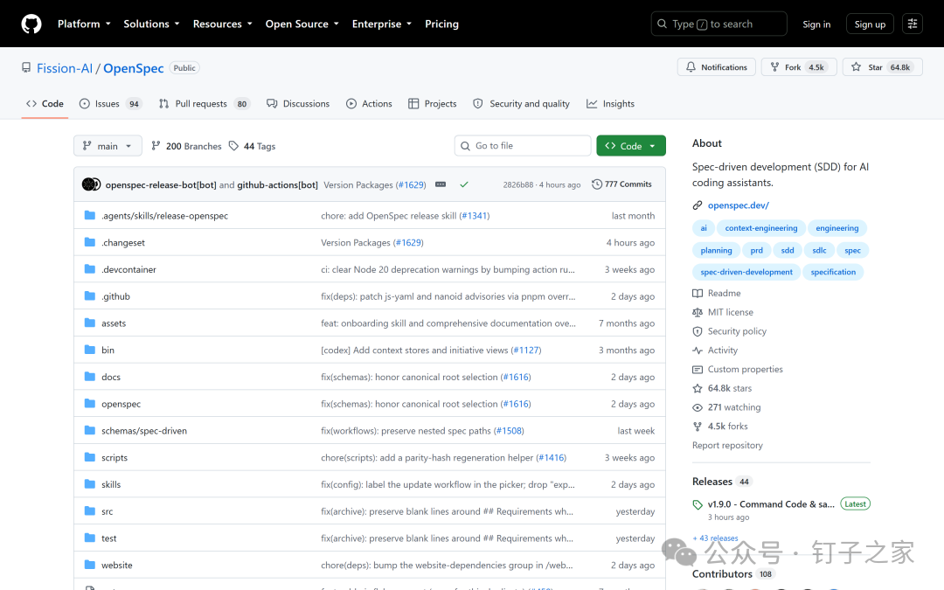Expand the Open Source menu
Image resolution: width=944 pixels, height=590 pixels.
point(302,24)
